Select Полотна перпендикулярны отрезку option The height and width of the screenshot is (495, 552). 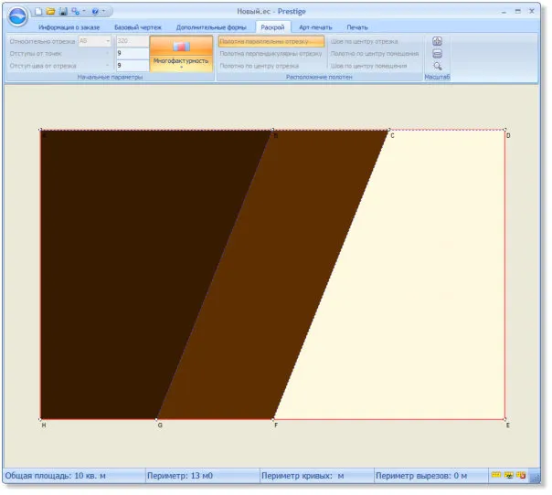pyautogui.click(x=271, y=54)
